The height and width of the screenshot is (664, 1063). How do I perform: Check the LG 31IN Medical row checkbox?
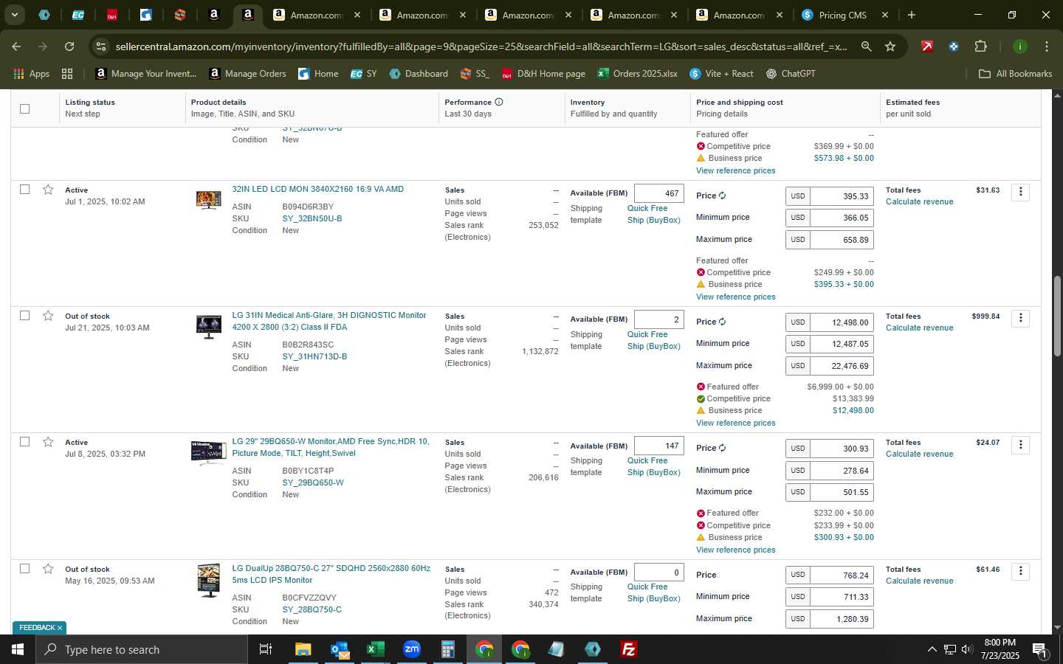click(x=24, y=316)
